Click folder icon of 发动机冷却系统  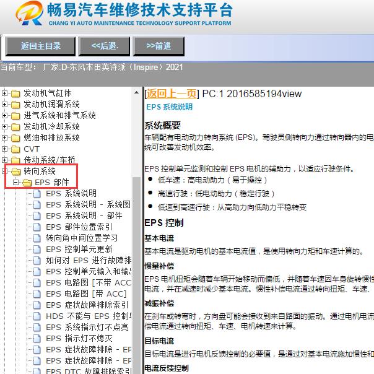(15, 127)
